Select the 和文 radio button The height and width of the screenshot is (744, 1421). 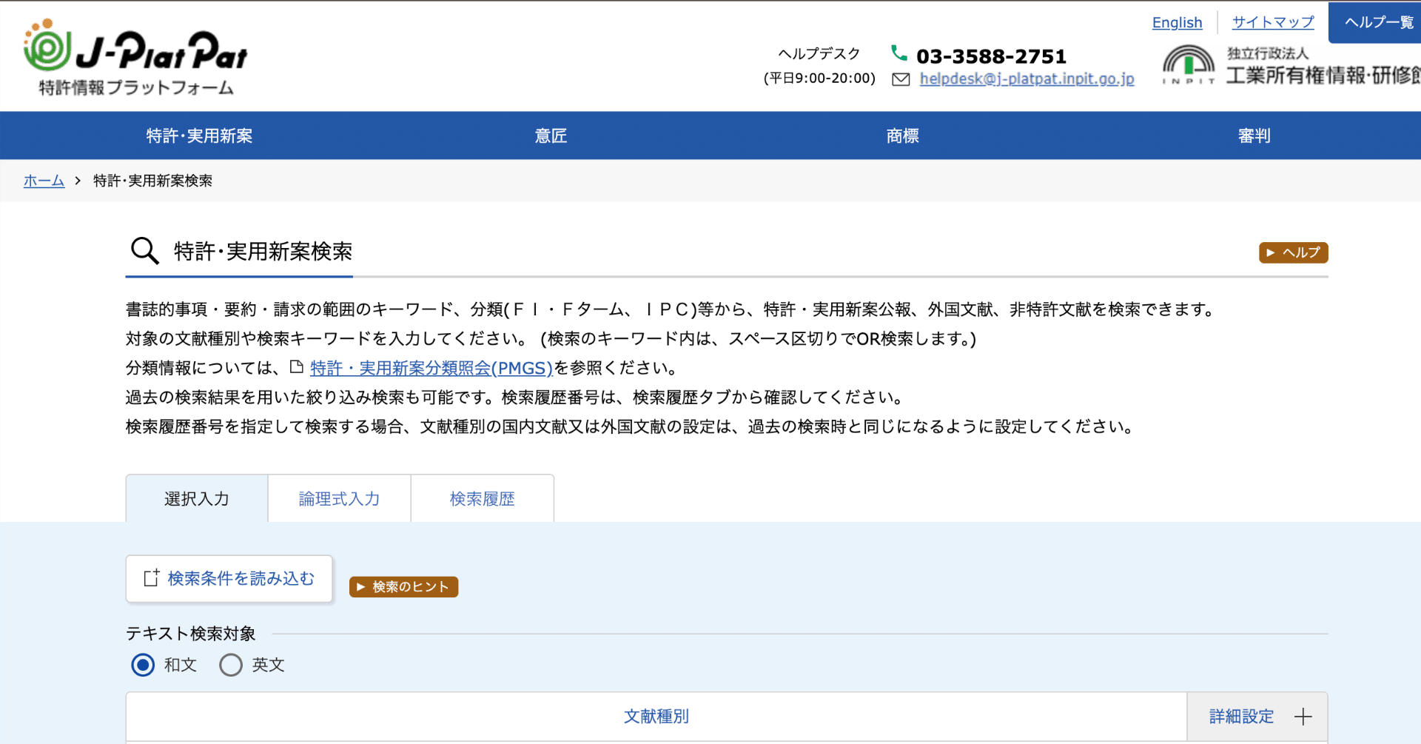(x=142, y=665)
